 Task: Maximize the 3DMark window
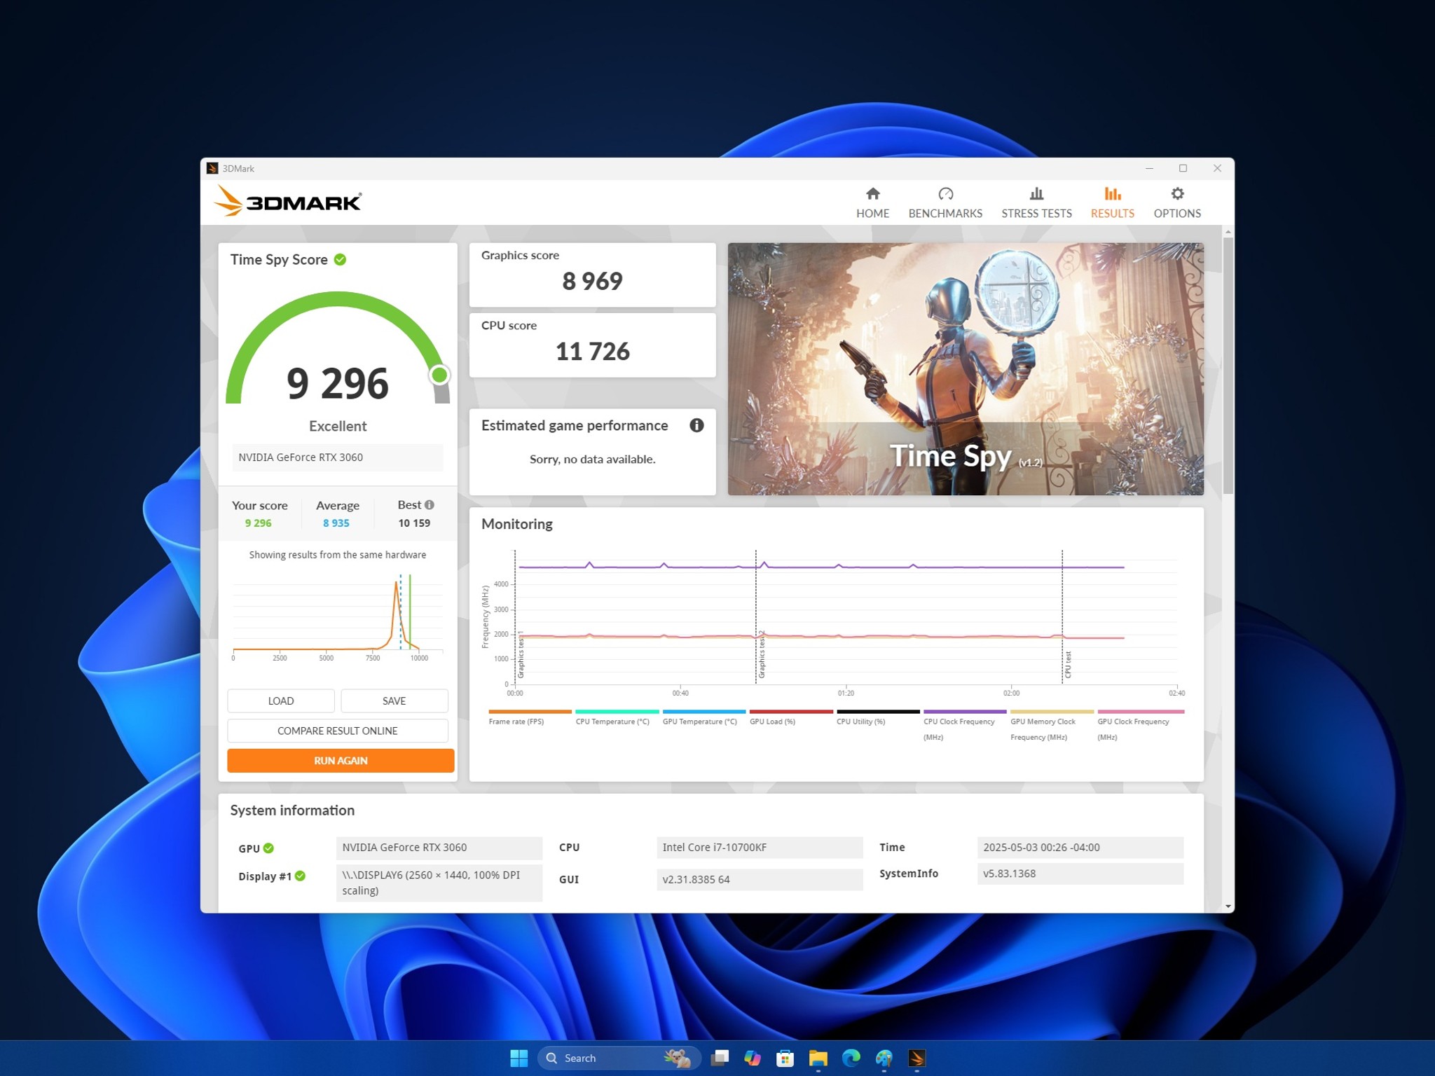[1183, 168]
